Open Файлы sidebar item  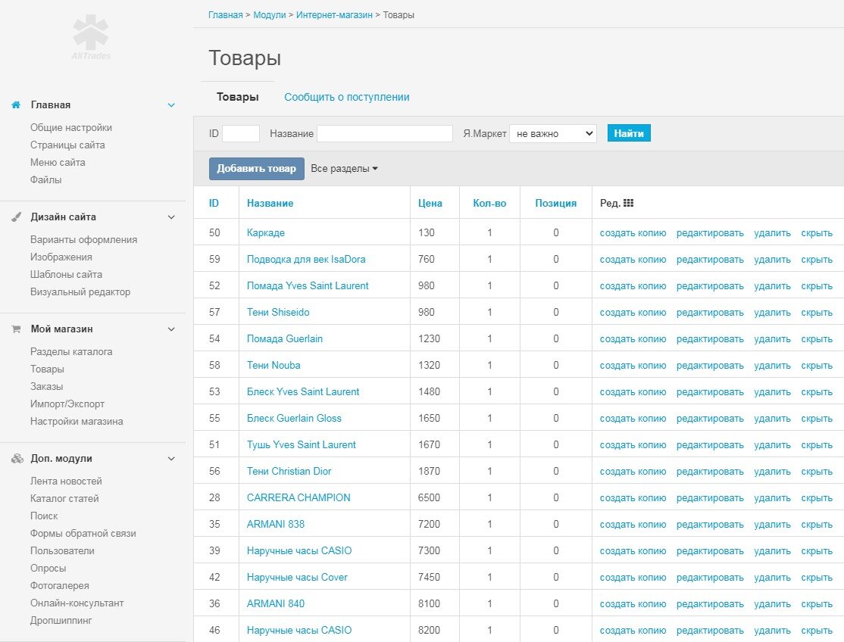coord(45,179)
